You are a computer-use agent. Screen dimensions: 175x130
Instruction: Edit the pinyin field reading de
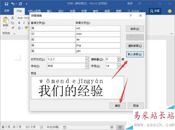(x=98, y=40)
